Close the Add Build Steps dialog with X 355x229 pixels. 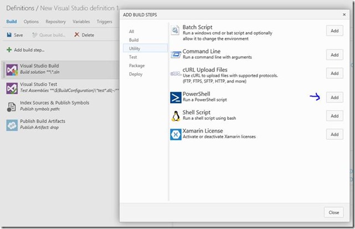(344, 14)
